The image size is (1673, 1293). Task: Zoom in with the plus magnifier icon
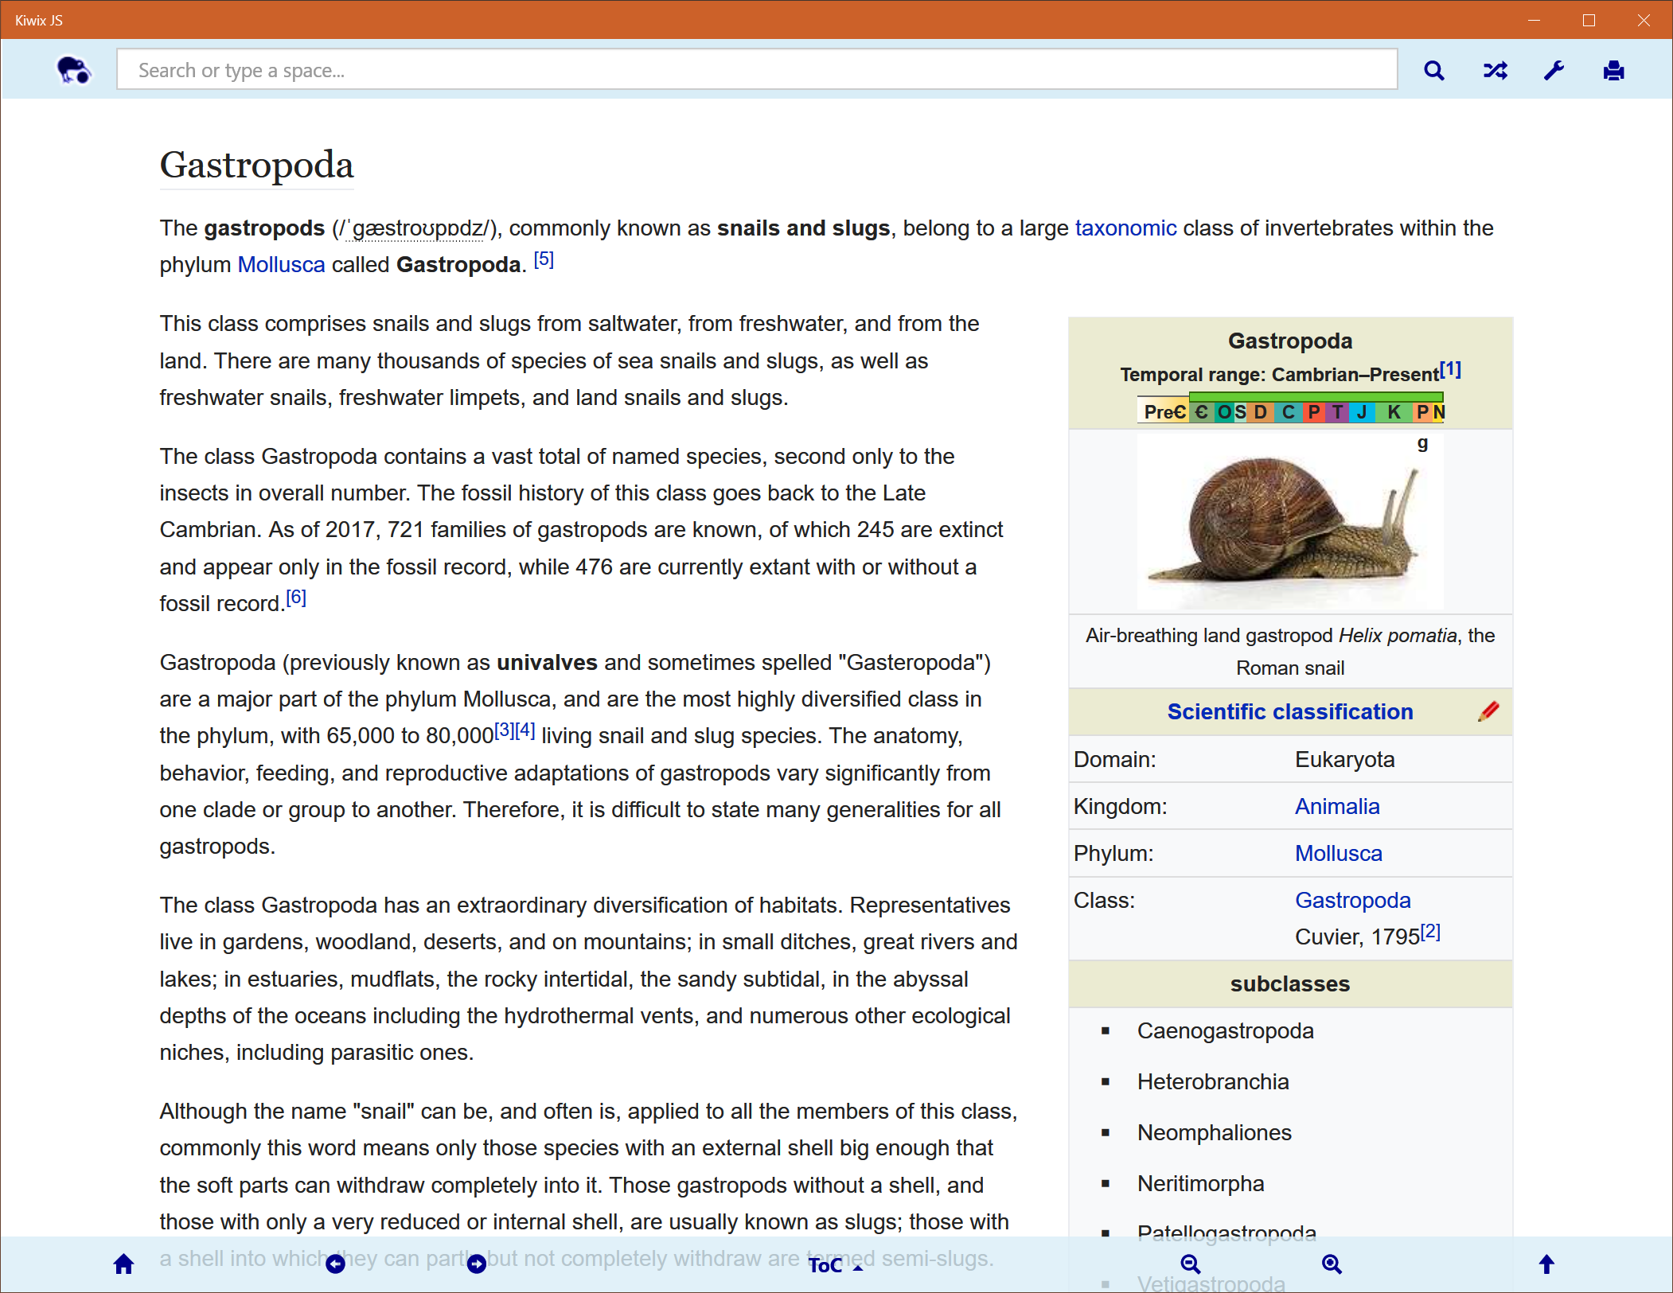pos(1332,1264)
